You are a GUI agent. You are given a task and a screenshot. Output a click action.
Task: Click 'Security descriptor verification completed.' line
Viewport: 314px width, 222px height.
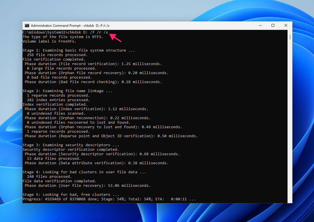(71, 150)
